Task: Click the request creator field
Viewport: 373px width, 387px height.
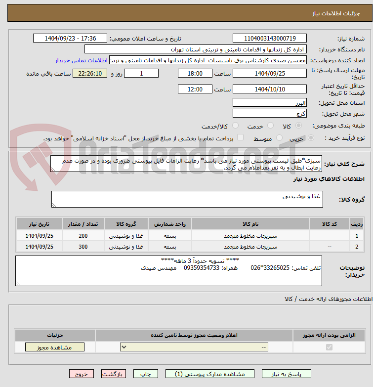Action: click(x=208, y=60)
